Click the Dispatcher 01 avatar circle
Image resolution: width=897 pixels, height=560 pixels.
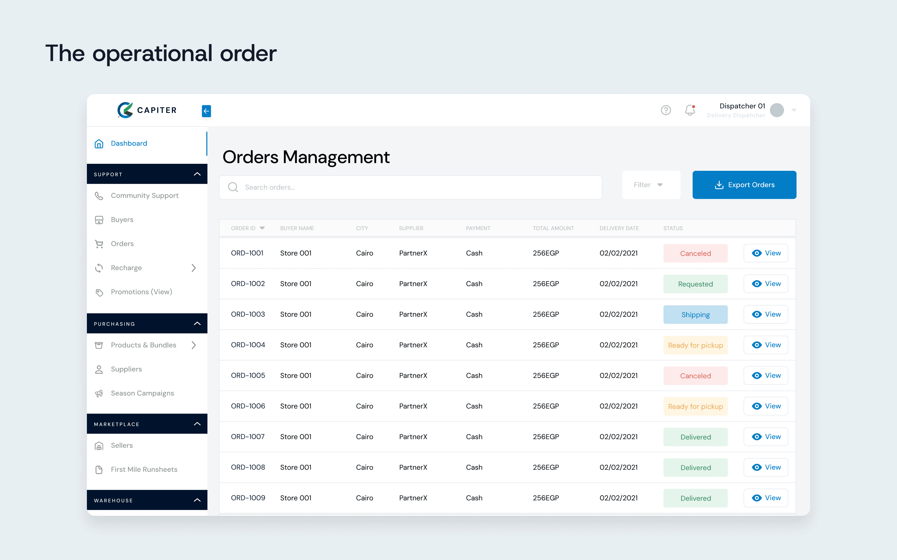776,110
